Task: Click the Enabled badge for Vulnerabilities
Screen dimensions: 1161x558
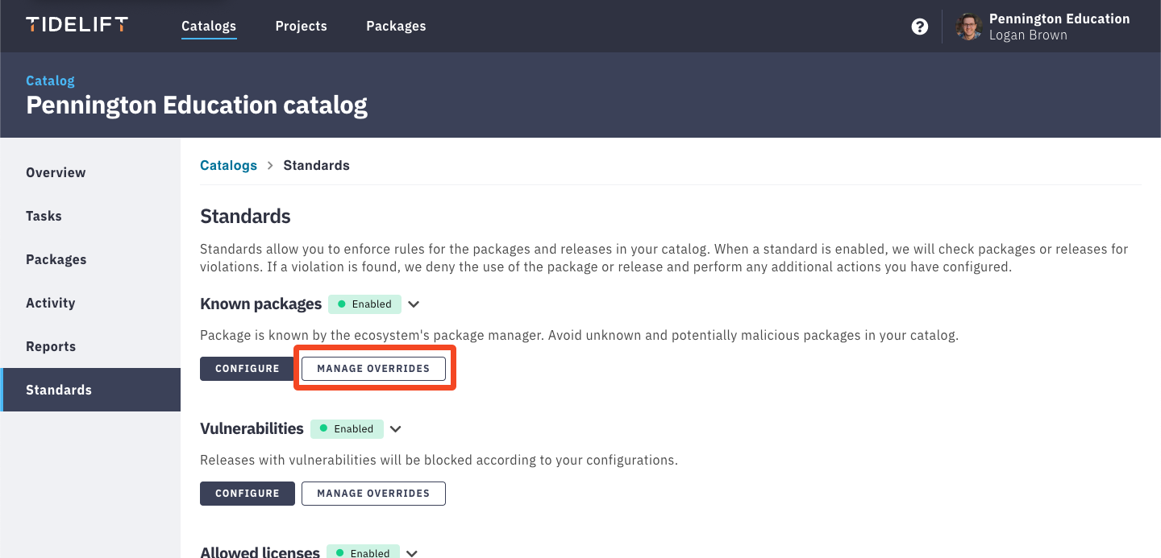Action: click(347, 429)
